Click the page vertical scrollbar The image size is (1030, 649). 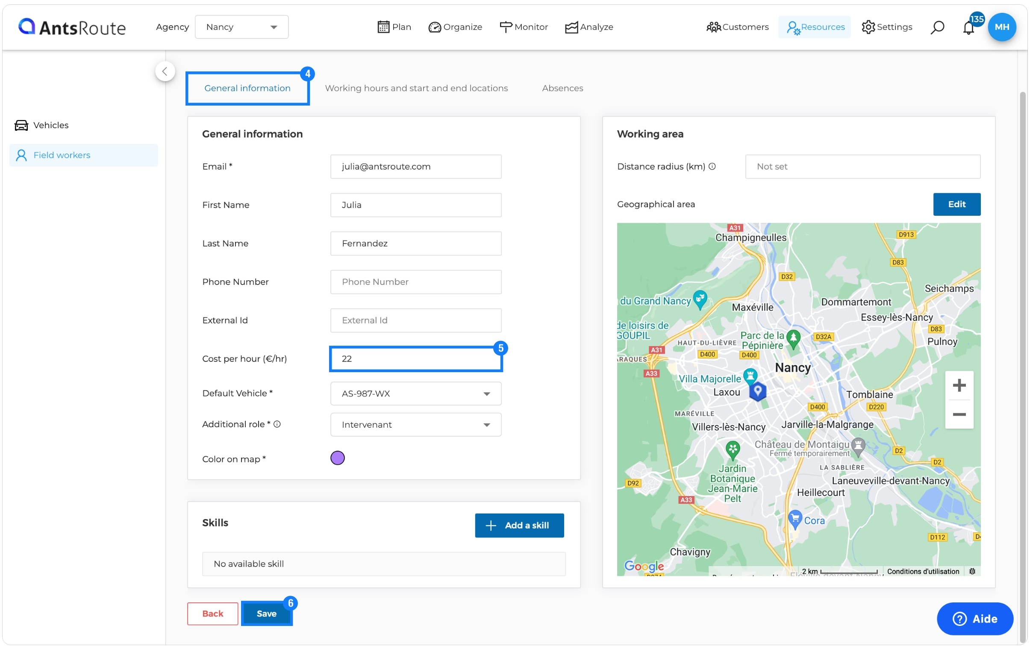point(1023,368)
